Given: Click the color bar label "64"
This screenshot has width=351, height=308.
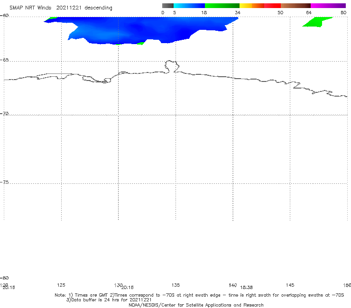Looking at the screenshot, I should [x=309, y=13].
